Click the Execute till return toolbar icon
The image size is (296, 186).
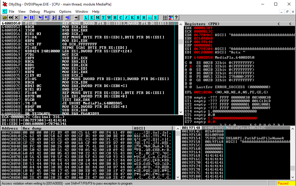click(x=67, y=18)
